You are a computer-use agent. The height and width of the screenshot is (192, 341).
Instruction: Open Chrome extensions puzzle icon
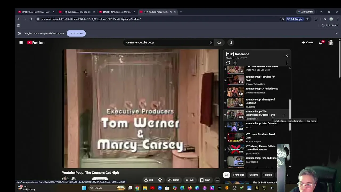point(316,19)
